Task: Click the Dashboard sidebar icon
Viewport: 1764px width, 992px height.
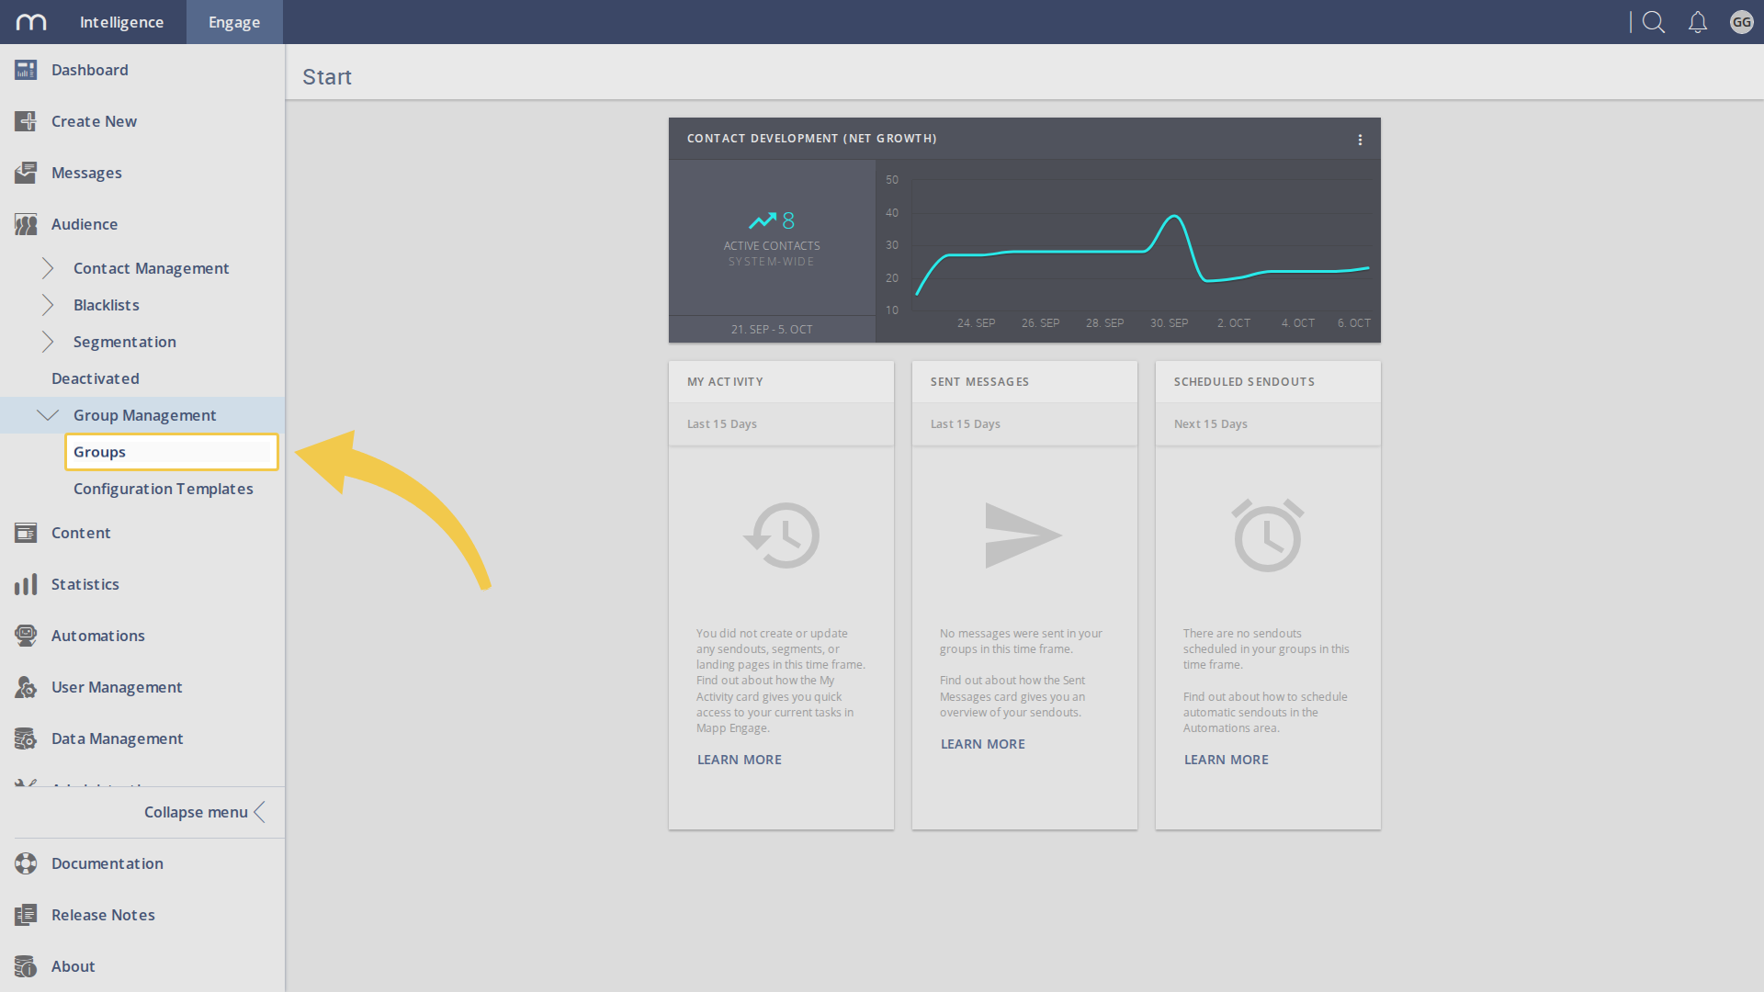Action: pos(26,70)
